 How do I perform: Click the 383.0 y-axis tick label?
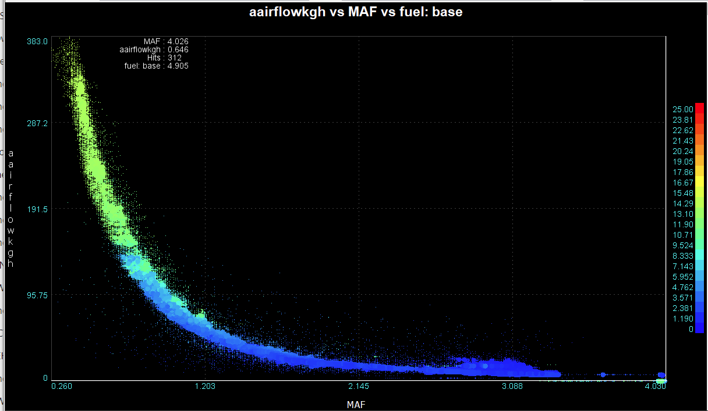[x=37, y=41]
